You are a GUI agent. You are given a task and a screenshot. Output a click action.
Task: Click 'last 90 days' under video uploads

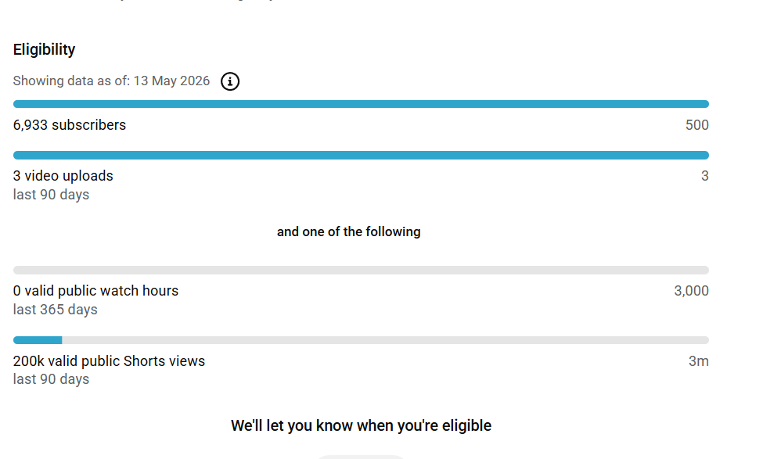point(51,195)
